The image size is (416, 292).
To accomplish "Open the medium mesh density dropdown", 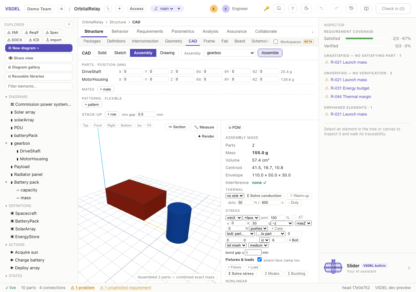I will click(258, 245).
